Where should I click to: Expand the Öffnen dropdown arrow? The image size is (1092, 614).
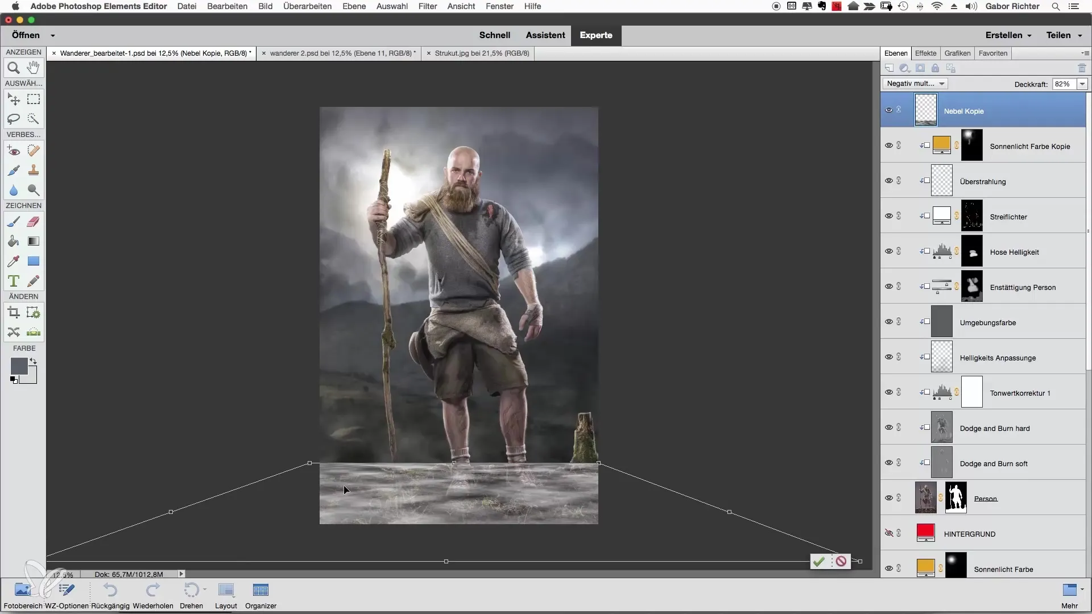pos(52,35)
